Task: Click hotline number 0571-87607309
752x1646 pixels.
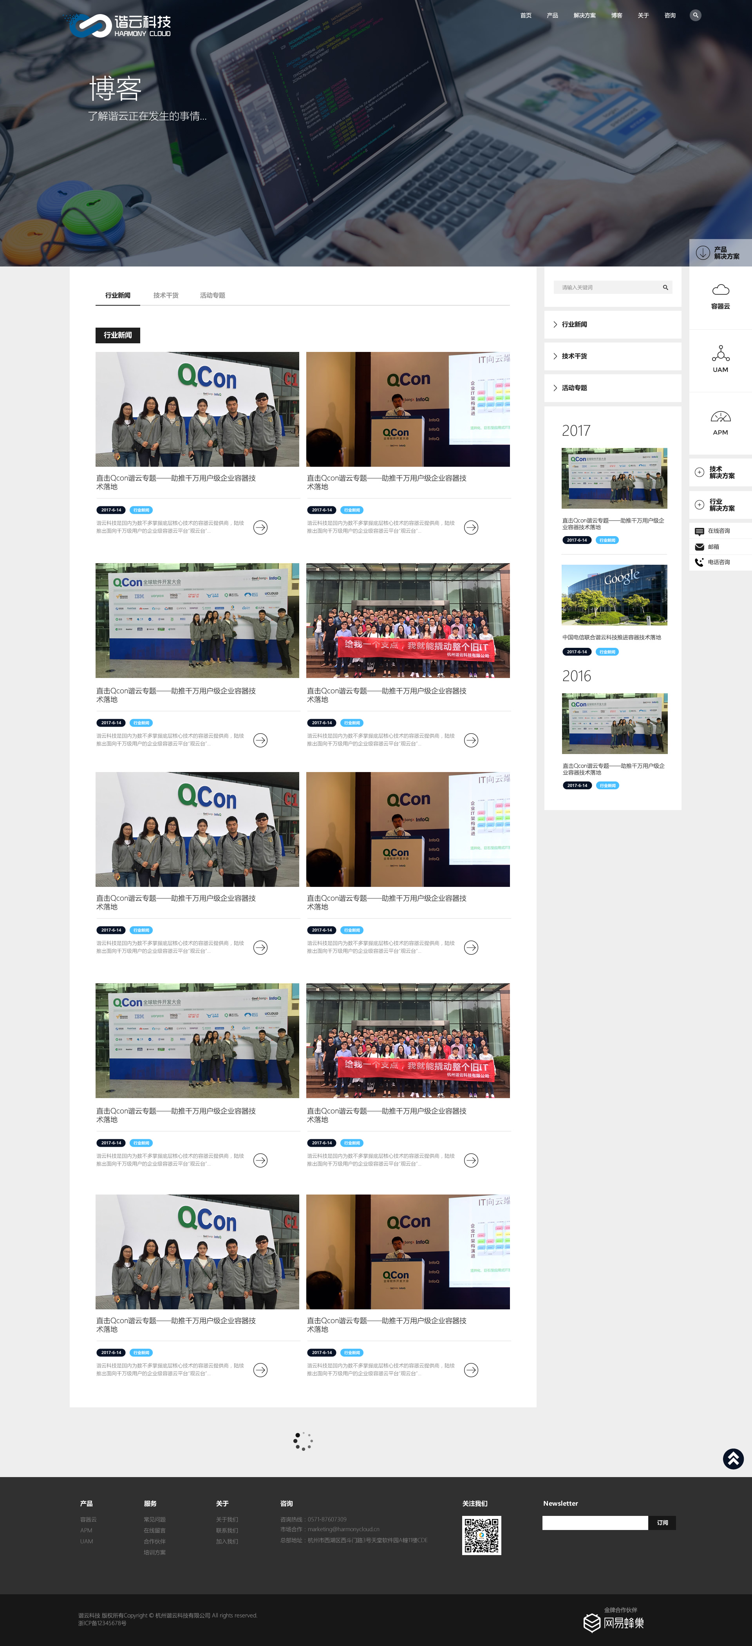Action: tap(327, 1519)
